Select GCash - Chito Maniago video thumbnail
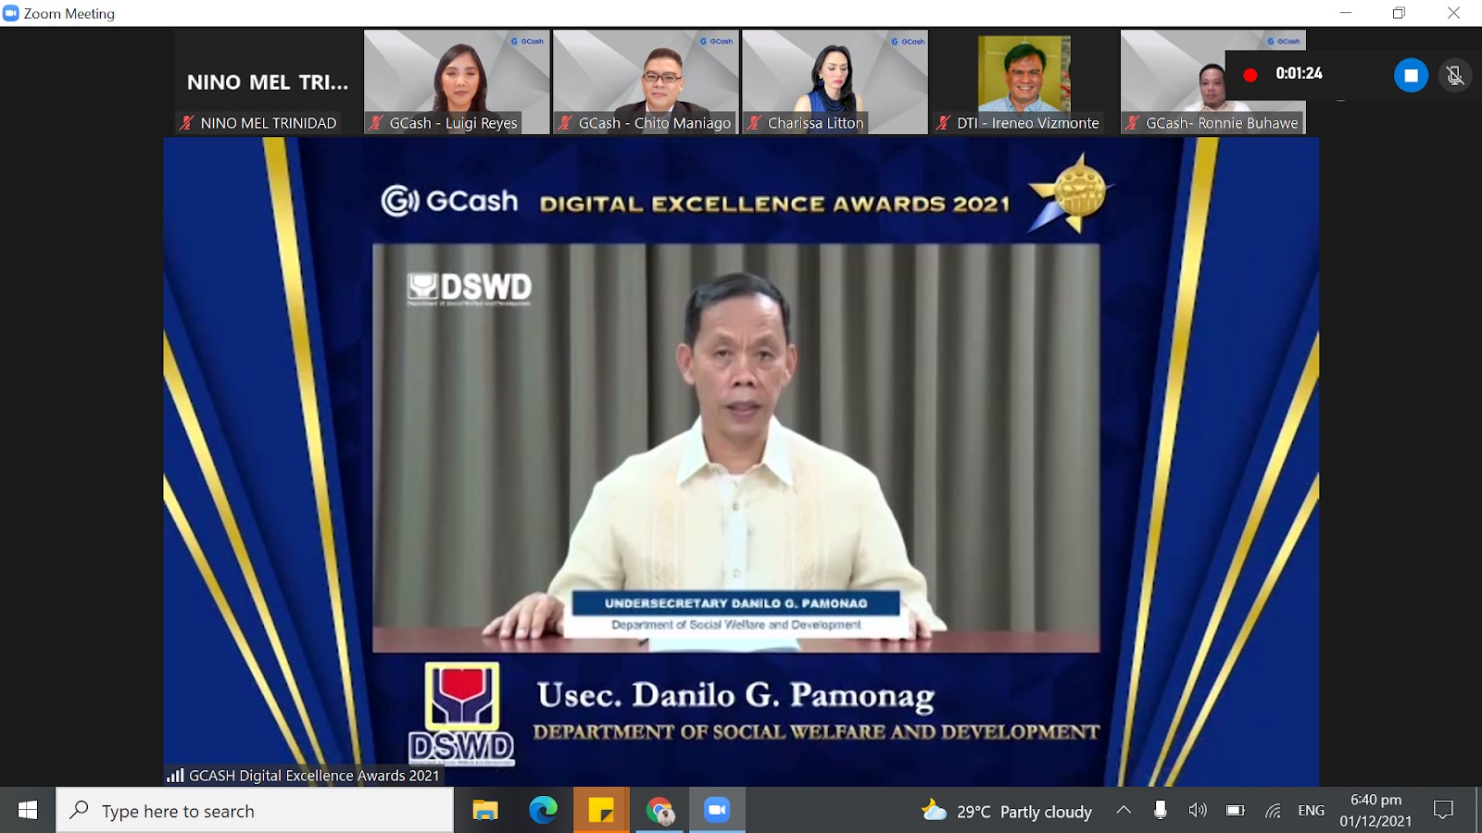This screenshot has width=1482, height=833. coord(646,82)
